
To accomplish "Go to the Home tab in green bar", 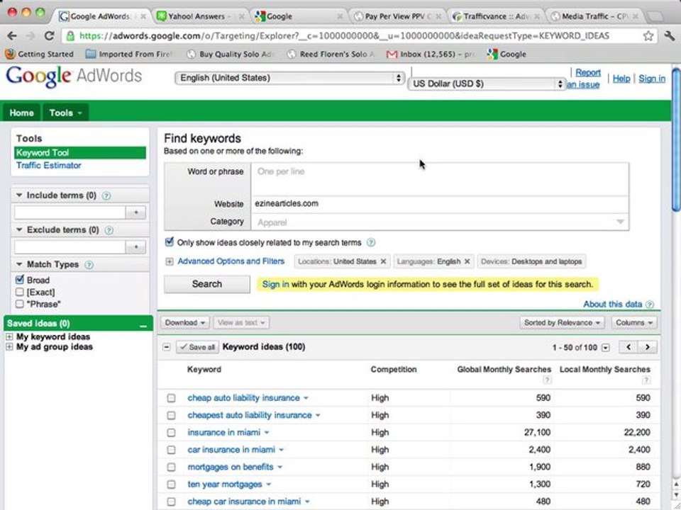I will [x=21, y=113].
